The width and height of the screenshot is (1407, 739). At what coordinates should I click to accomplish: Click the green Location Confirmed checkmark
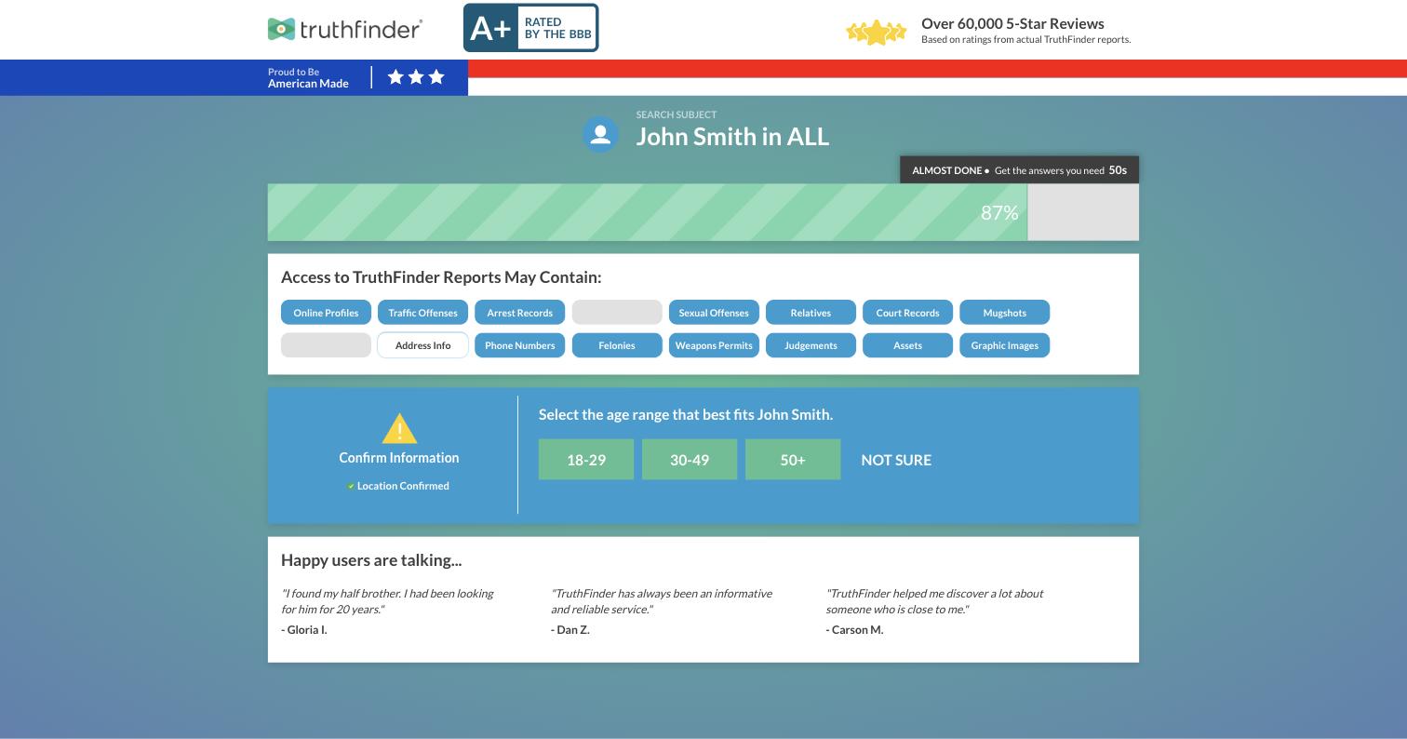click(x=351, y=486)
